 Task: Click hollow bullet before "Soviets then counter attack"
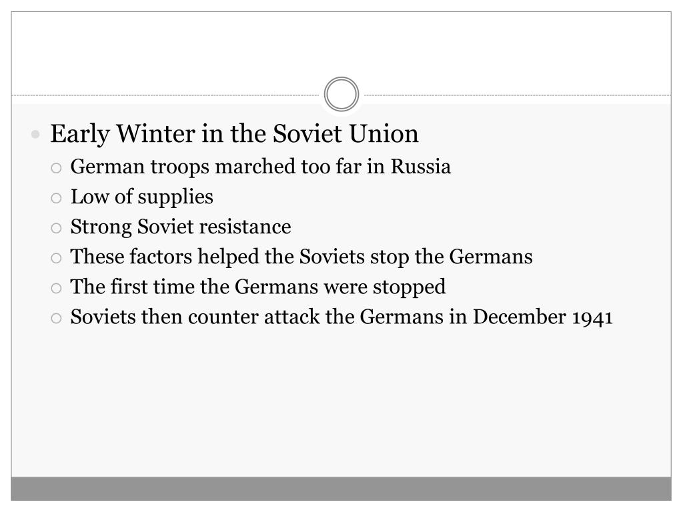[56, 319]
